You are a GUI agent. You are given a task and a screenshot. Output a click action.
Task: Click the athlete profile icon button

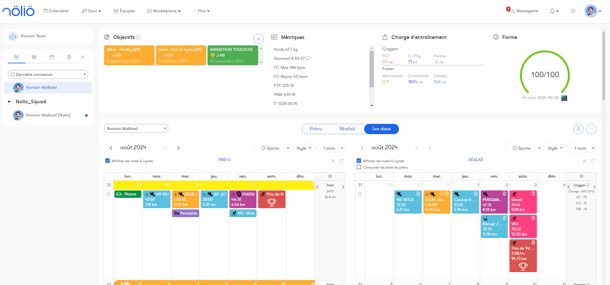coord(578,129)
